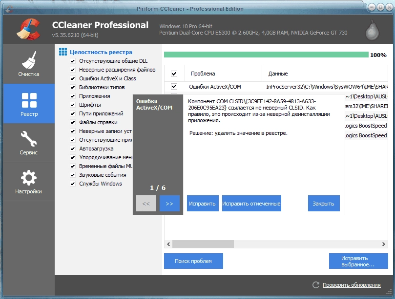This screenshot has height=299, width=395.
Task: Start scan with Поиск проблем
Action: pos(193,261)
